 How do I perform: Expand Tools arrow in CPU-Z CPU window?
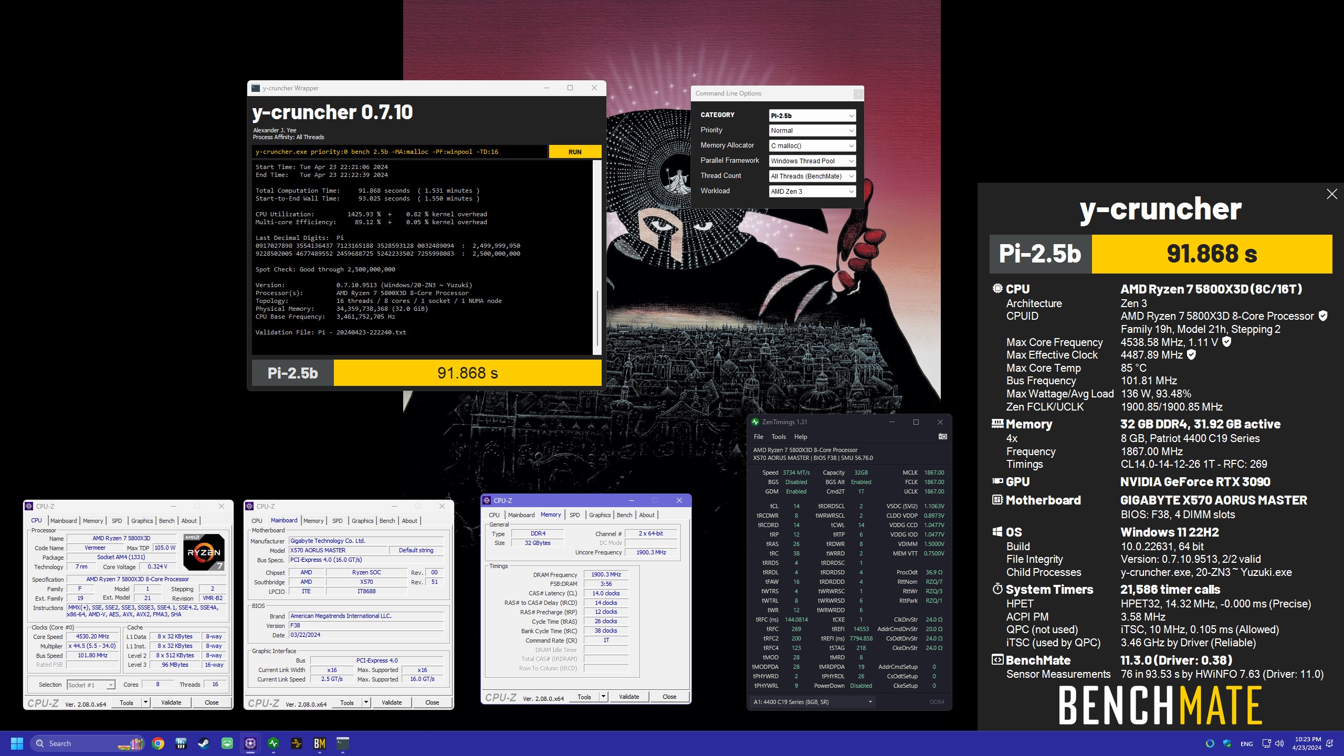(145, 702)
